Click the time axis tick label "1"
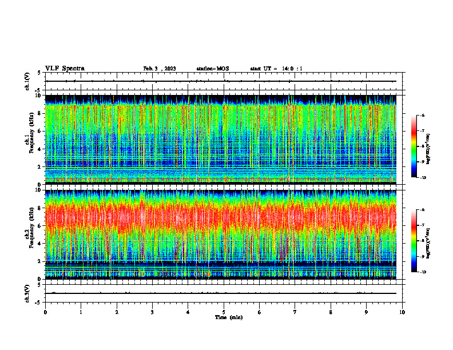Image resolution: width=453 pixels, height=350 pixels. (x=81, y=312)
